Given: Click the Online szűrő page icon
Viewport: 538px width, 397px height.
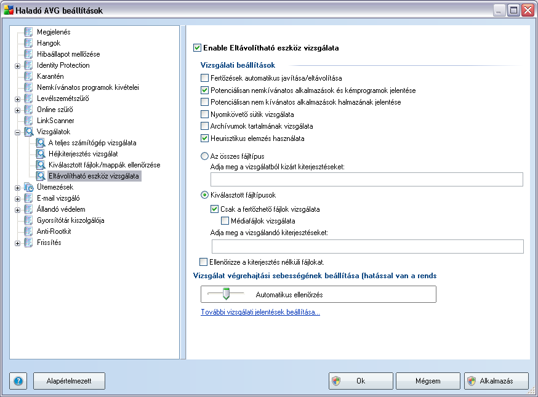Looking at the screenshot, I should pos(28,110).
